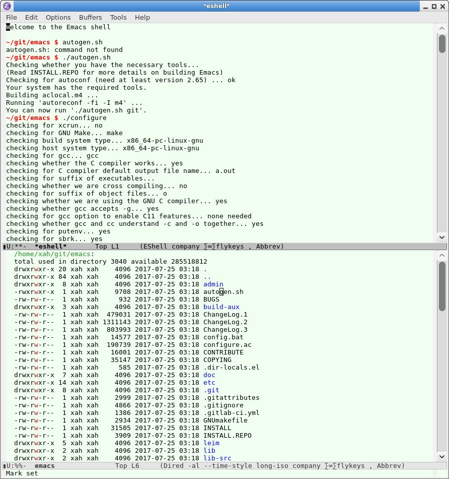
Task: Click the U:%%- status in Dired mode line
Action: [16, 465]
